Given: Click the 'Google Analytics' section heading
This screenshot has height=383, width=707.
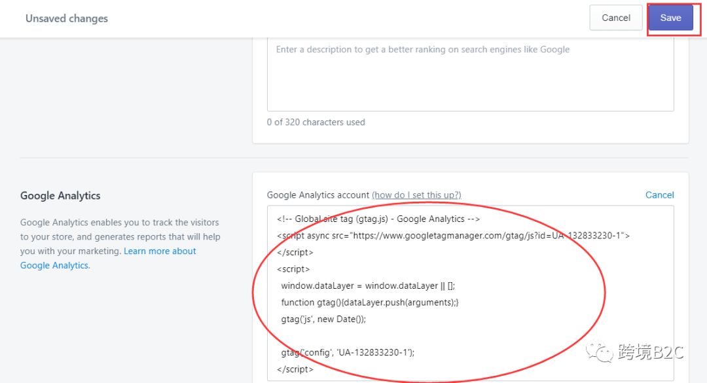Looking at the screenshot, I should (x=60, y=195).
